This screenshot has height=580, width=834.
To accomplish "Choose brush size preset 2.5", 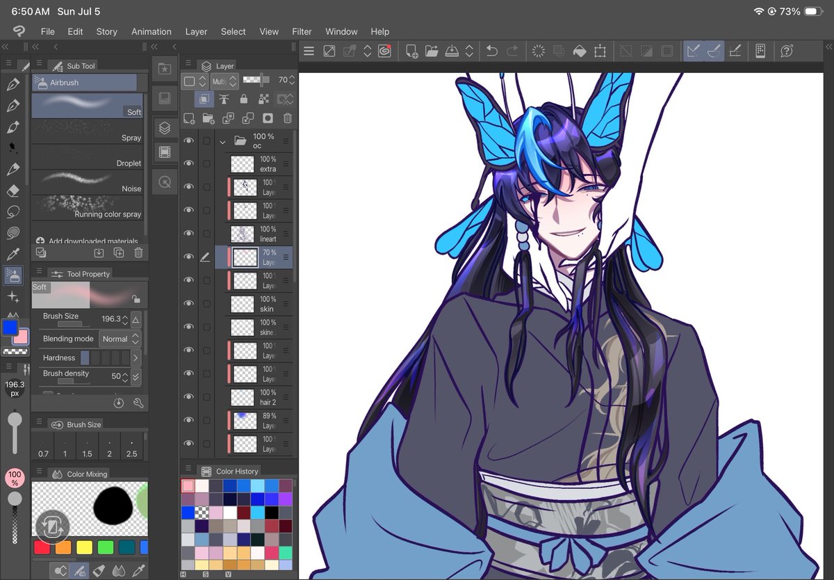I will pos(132,446).
